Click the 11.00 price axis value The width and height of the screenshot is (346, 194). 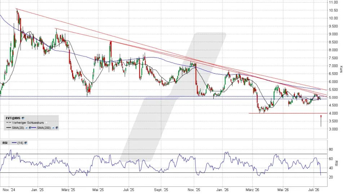333,2
